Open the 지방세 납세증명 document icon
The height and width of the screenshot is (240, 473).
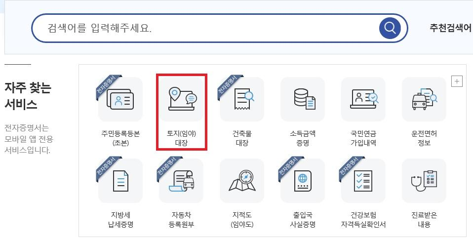120,181
